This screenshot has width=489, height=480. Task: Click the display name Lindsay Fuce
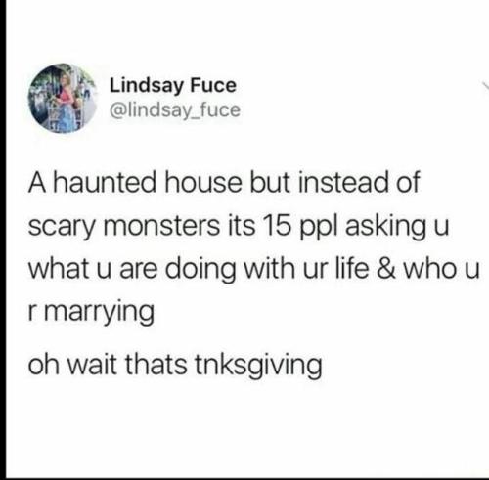(x=173, y=86)
